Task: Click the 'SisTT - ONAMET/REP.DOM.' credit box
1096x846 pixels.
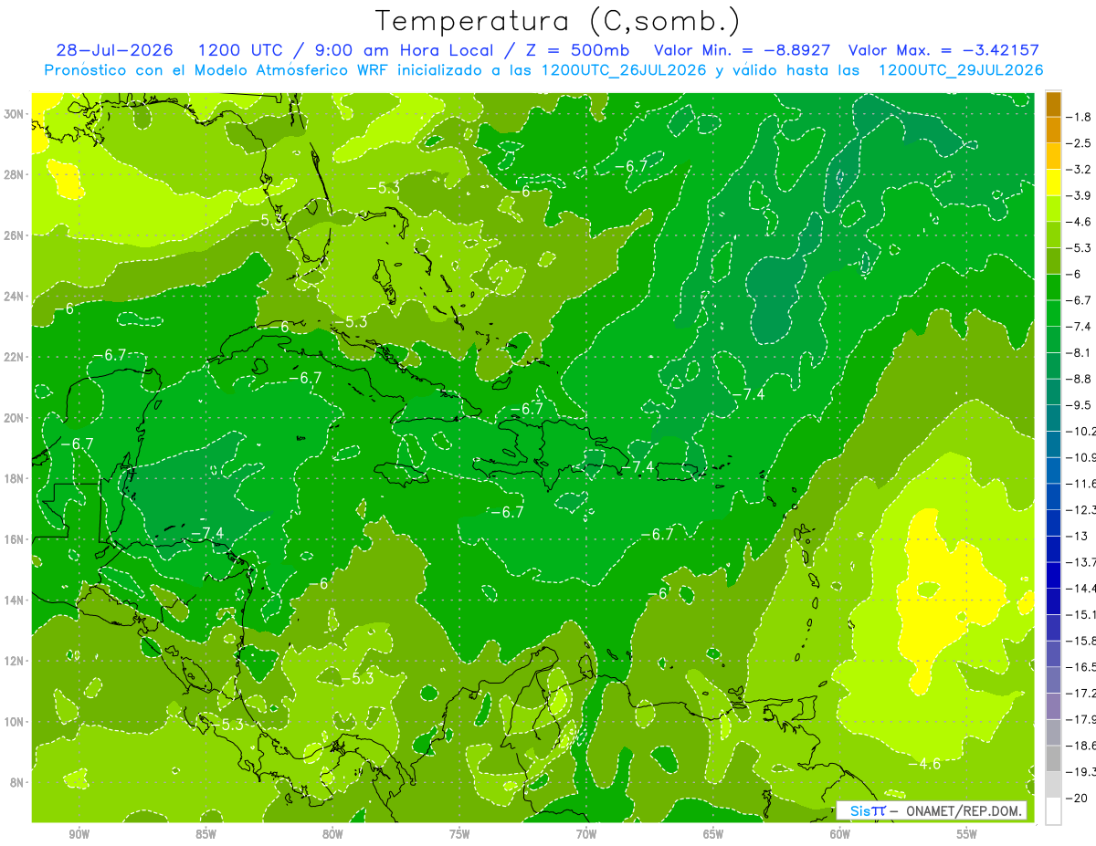Action: (933, 810)
